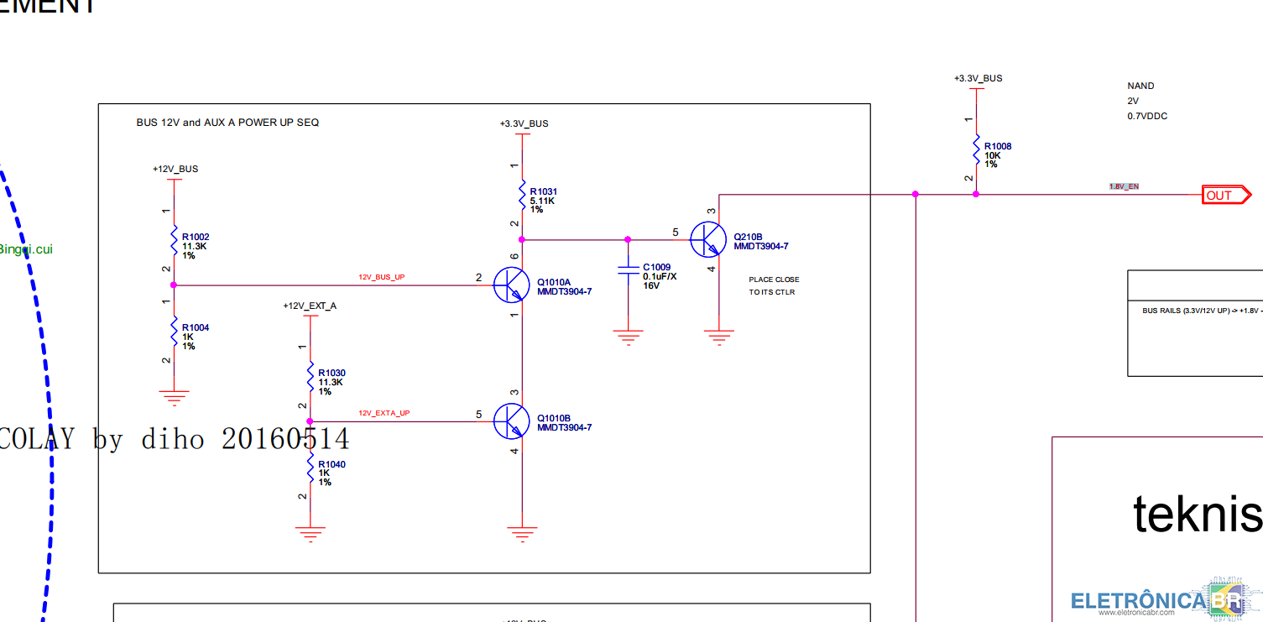Click the 12V_BUS_UP net label

click(x=382, y=277)
